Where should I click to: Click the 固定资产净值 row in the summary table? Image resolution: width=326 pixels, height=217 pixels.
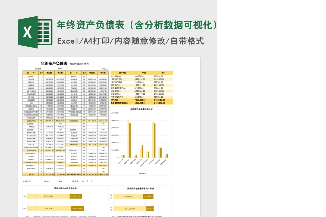coord(142,82)
